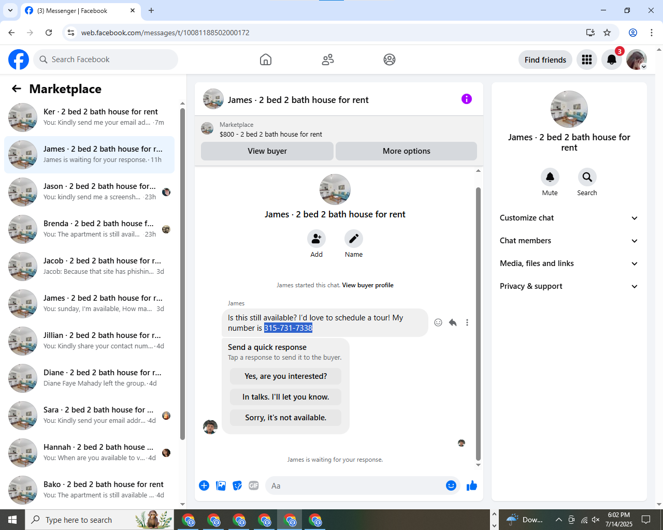Go back using the Marketplace arrow
This screenshot has height=530, width=663.
[x=17, y=89]
